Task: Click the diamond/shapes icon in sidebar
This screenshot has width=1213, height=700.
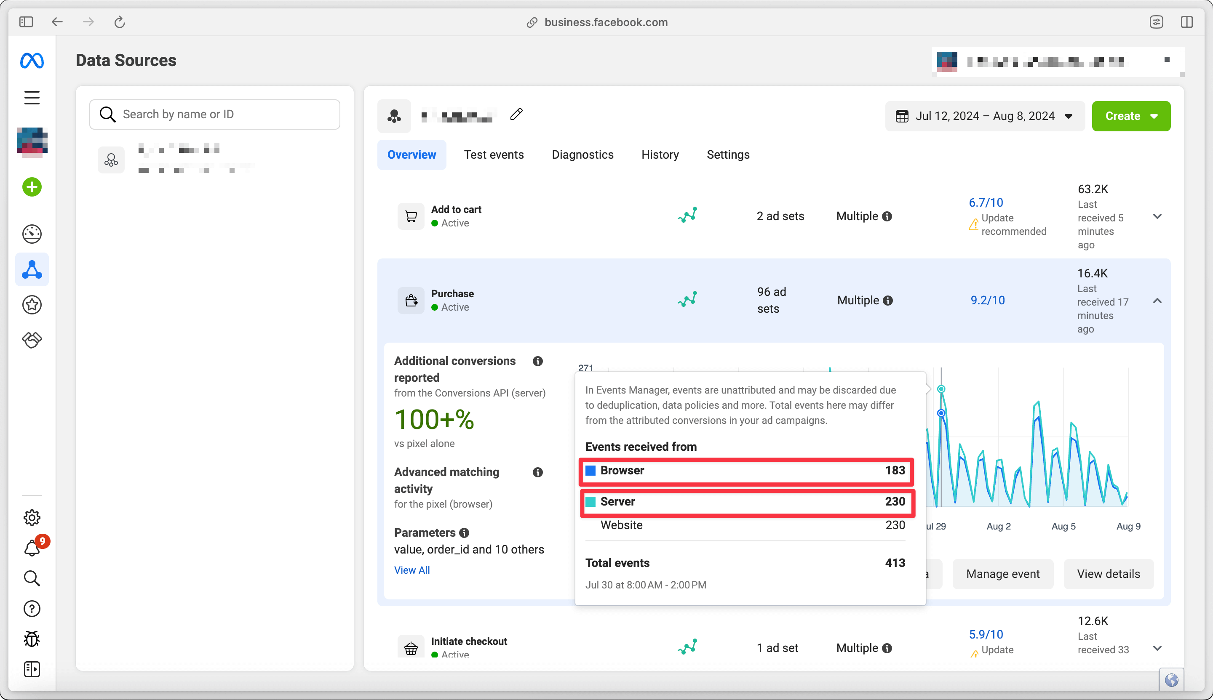Action: (x=32, y=340)
